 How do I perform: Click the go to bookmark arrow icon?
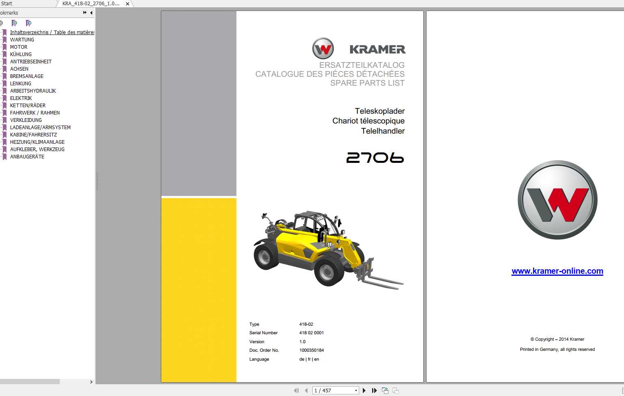click(x=28, y=23)
